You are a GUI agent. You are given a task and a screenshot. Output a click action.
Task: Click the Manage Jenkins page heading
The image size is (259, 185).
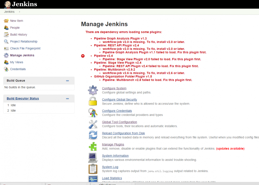104,24
